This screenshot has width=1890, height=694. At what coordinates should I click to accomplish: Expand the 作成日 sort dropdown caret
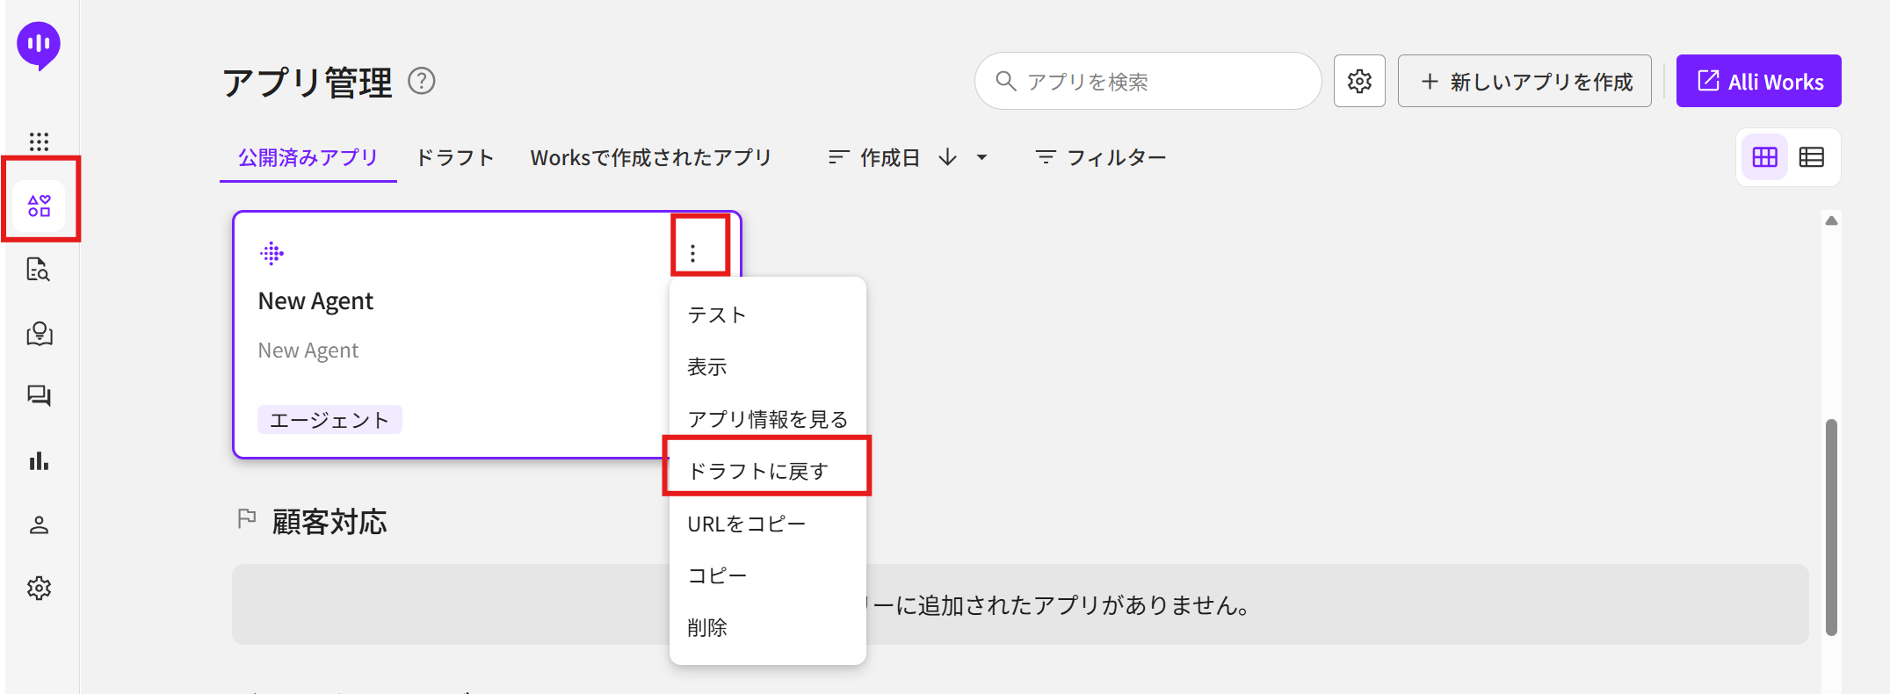pos(982,157)
